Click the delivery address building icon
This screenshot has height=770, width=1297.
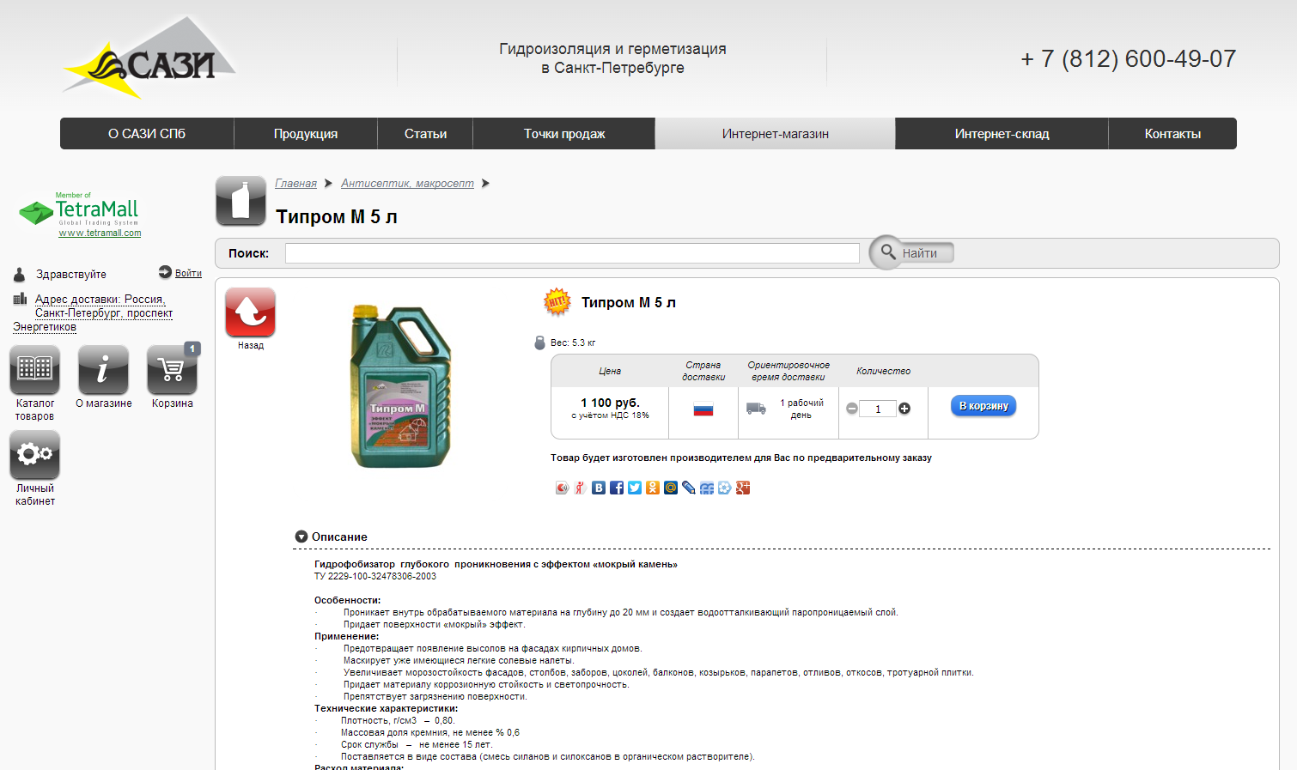click(x=20, y=299)
